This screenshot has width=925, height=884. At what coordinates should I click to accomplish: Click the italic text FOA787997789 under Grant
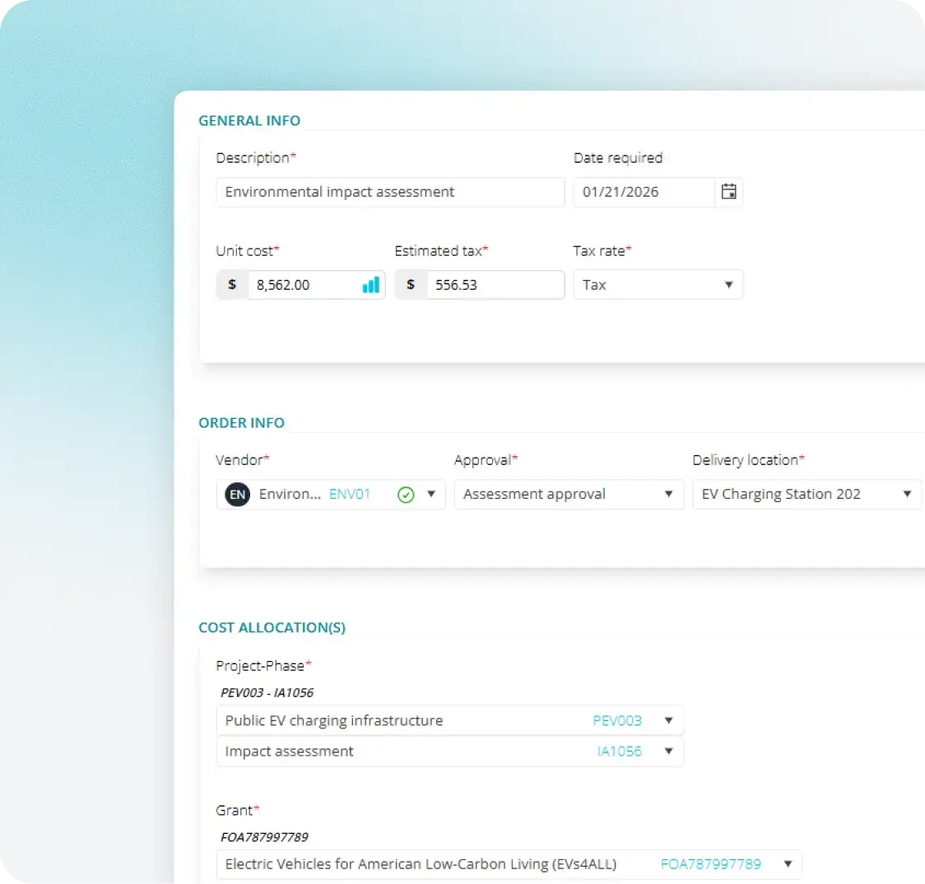[264, 837]
